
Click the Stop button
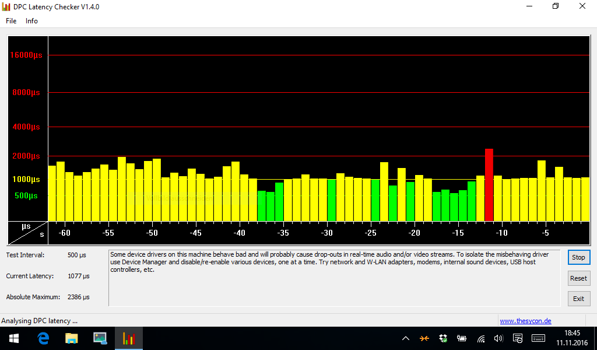tap(579, 257)
